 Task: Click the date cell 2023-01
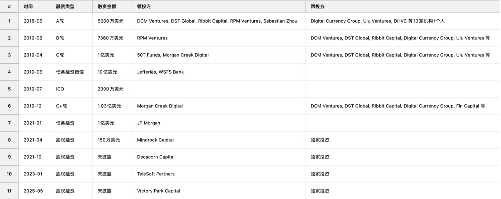(35, 174)
